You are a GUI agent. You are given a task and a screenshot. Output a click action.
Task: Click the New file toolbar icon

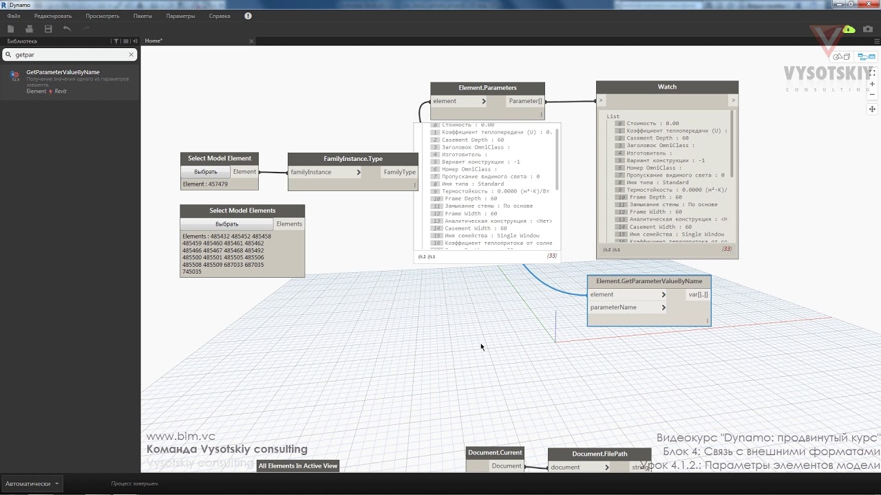pyautogui.click(x=10, y=29)
